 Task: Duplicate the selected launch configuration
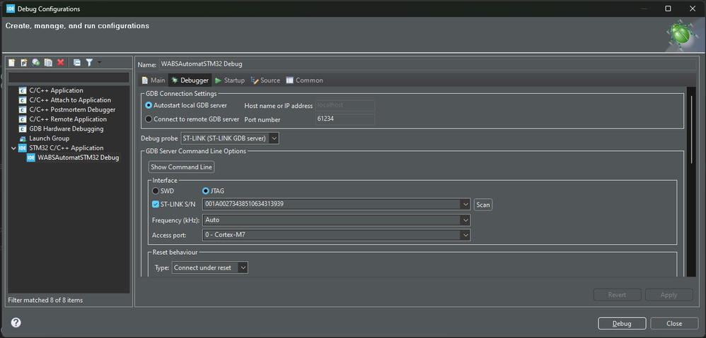[48, 63]
